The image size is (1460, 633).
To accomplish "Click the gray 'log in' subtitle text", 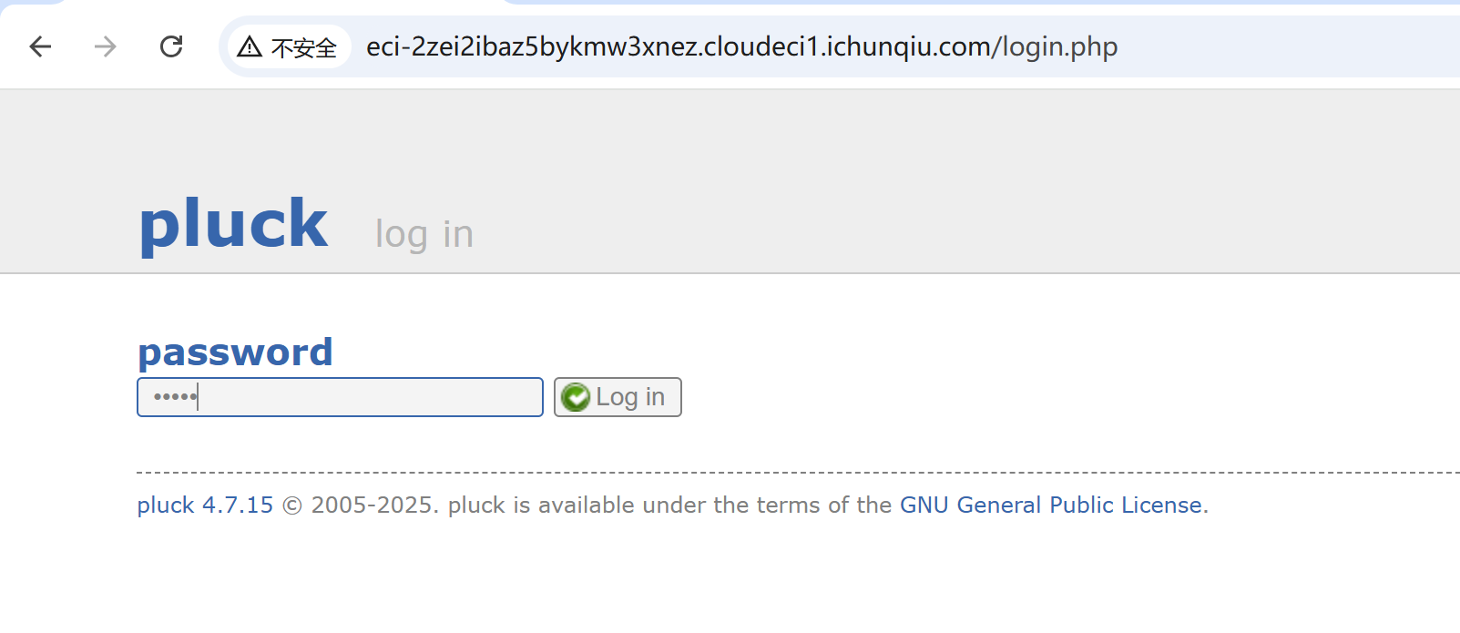I will point(424,235).
